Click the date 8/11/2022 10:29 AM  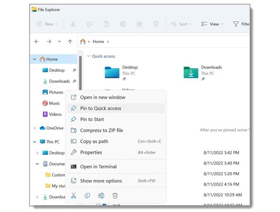(223, 195)
